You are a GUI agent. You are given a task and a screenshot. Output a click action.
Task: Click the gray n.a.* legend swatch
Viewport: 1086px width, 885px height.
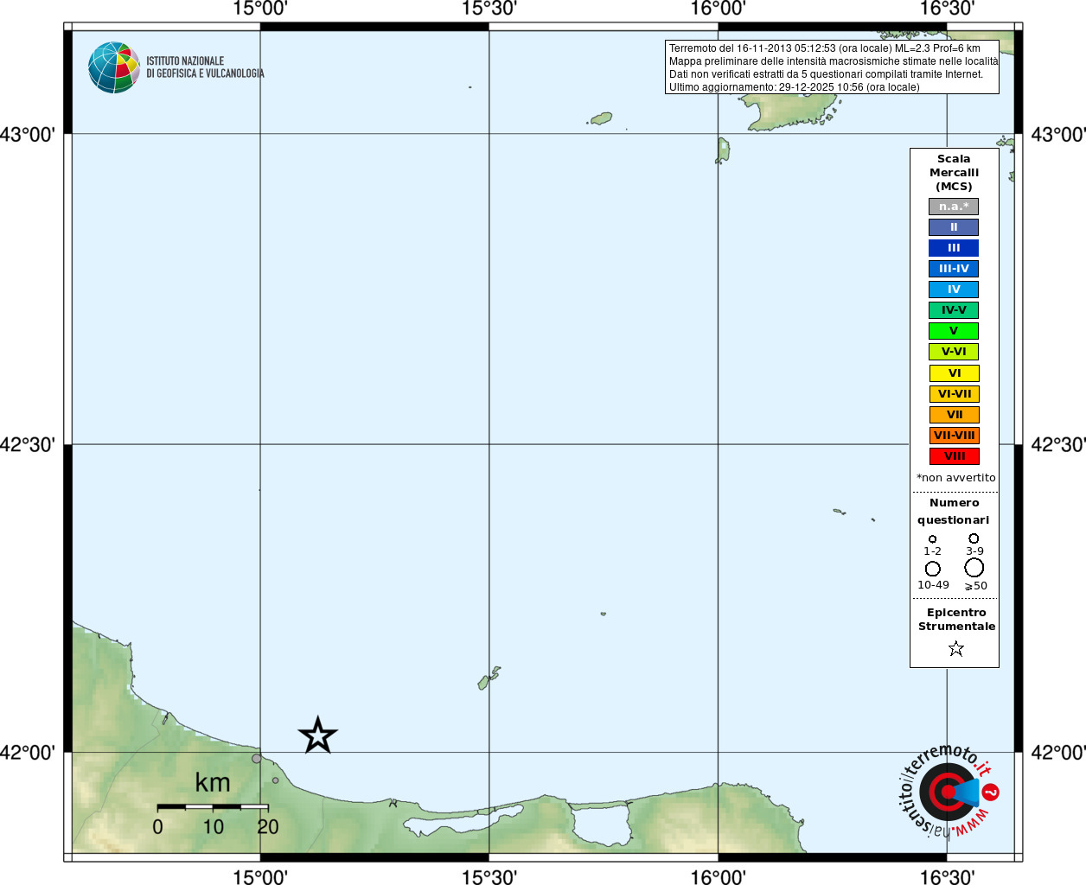click(954, 207)
